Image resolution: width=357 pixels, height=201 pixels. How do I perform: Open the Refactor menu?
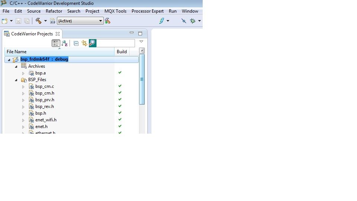[x=54, y=11]
